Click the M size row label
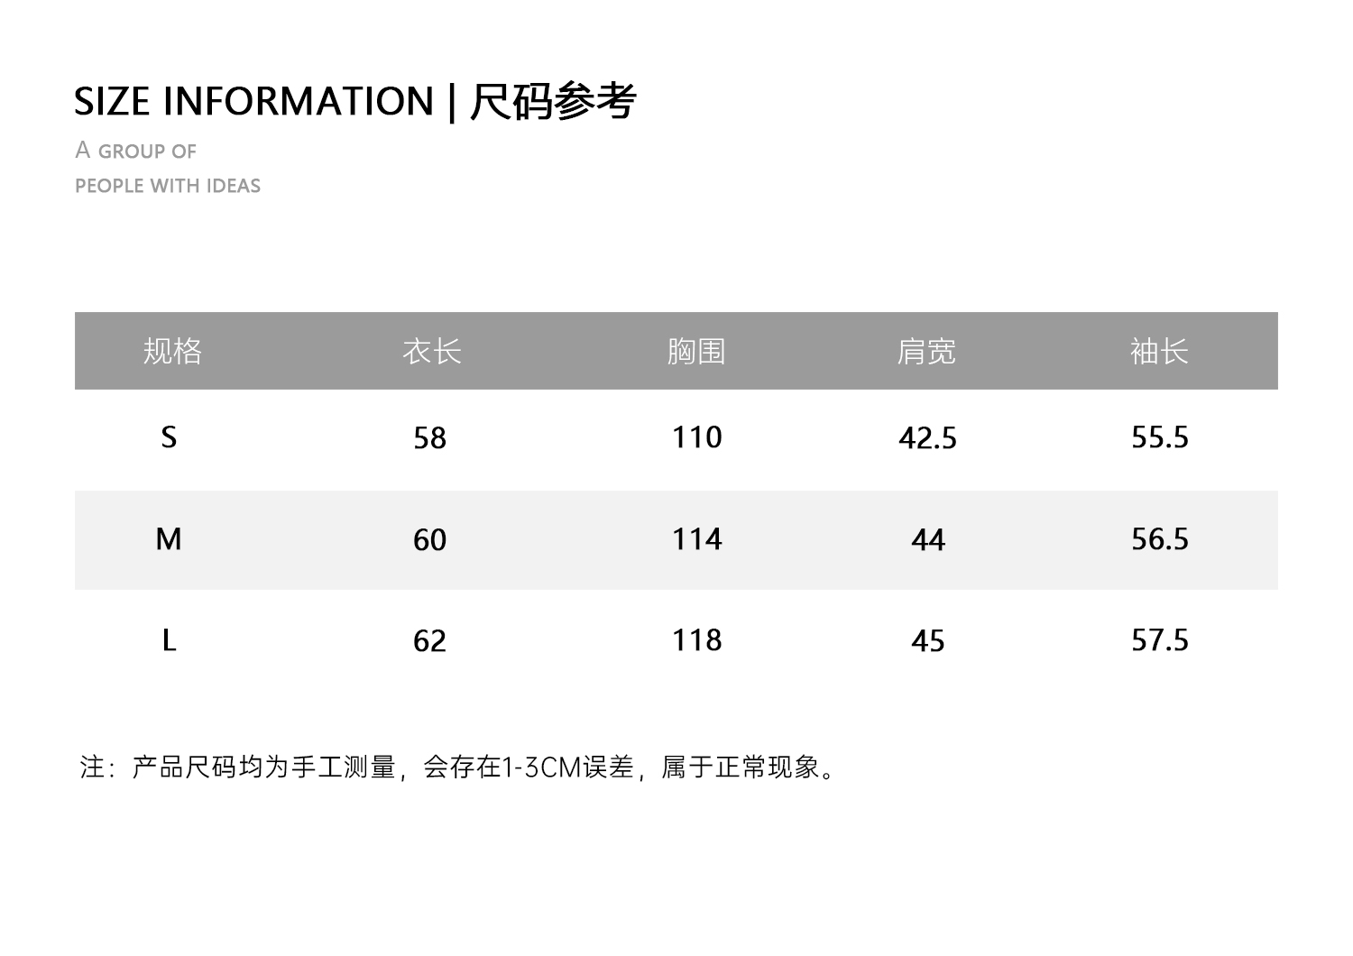Viewport: 1353px width, 956px height. coord(169,539)
